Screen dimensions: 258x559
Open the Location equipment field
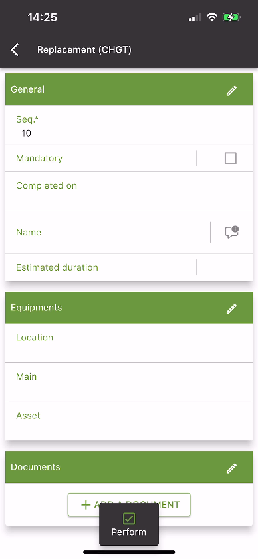(129, 343)
